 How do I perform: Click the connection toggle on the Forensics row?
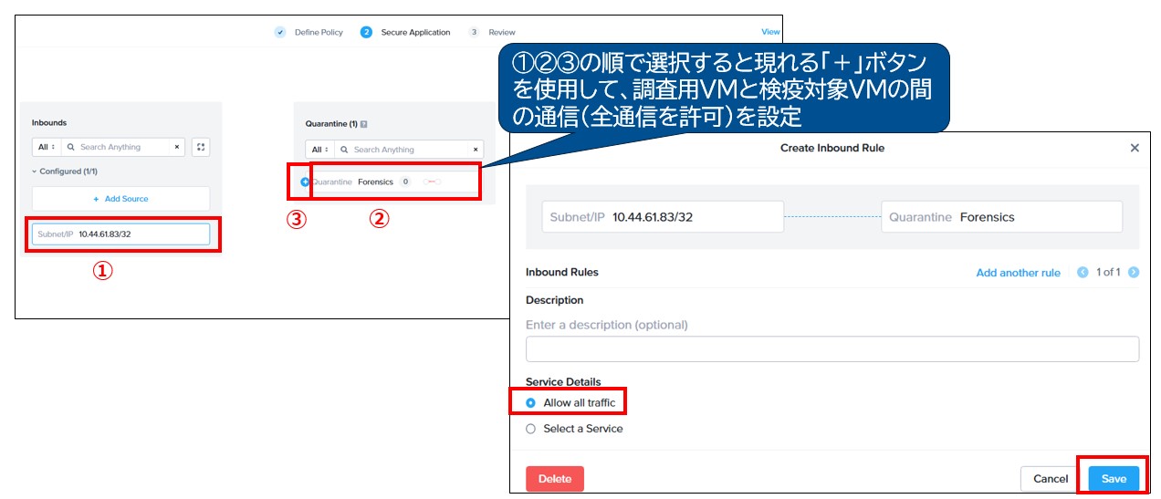point(432,182)
